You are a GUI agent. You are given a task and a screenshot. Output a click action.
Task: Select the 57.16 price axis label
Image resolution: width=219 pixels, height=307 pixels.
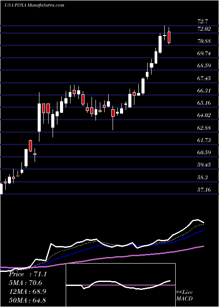[204, 190]
